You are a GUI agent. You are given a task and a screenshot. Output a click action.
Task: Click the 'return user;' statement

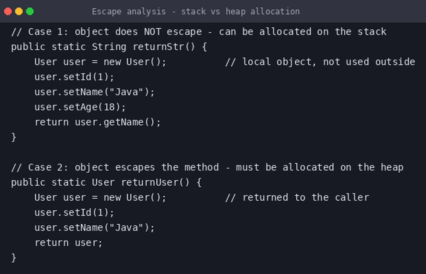(x=68, y=243)
